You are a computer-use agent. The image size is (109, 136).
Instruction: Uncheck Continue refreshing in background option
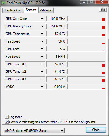click(x=7, y=122)
